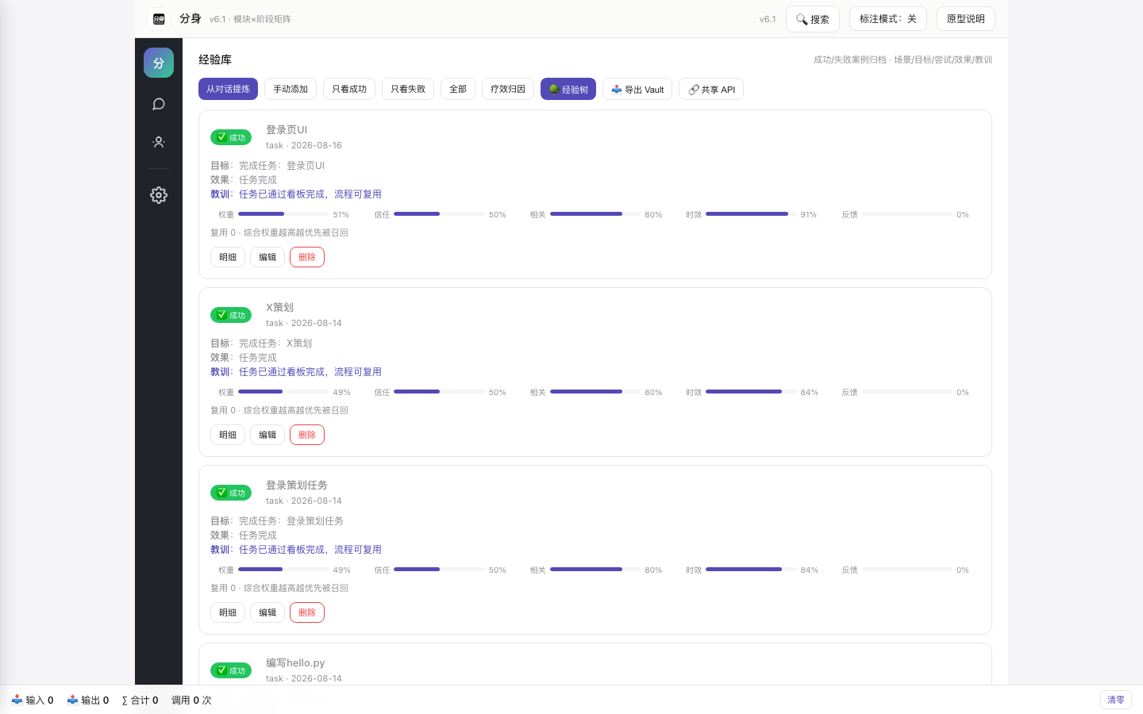Delete the 登录策划任务 experience
The height and width of the screenshot is (714, 1143).
[307, 612]
